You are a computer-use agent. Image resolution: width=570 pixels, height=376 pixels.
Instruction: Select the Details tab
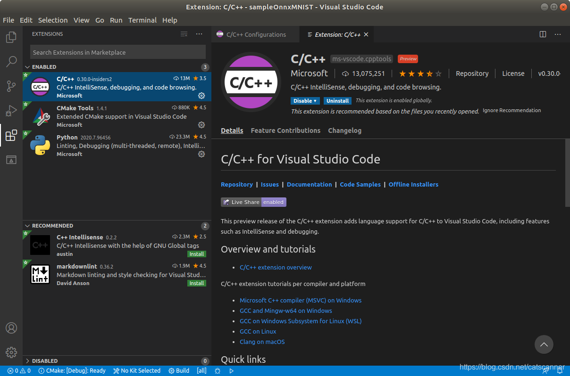tap(232, 131)
